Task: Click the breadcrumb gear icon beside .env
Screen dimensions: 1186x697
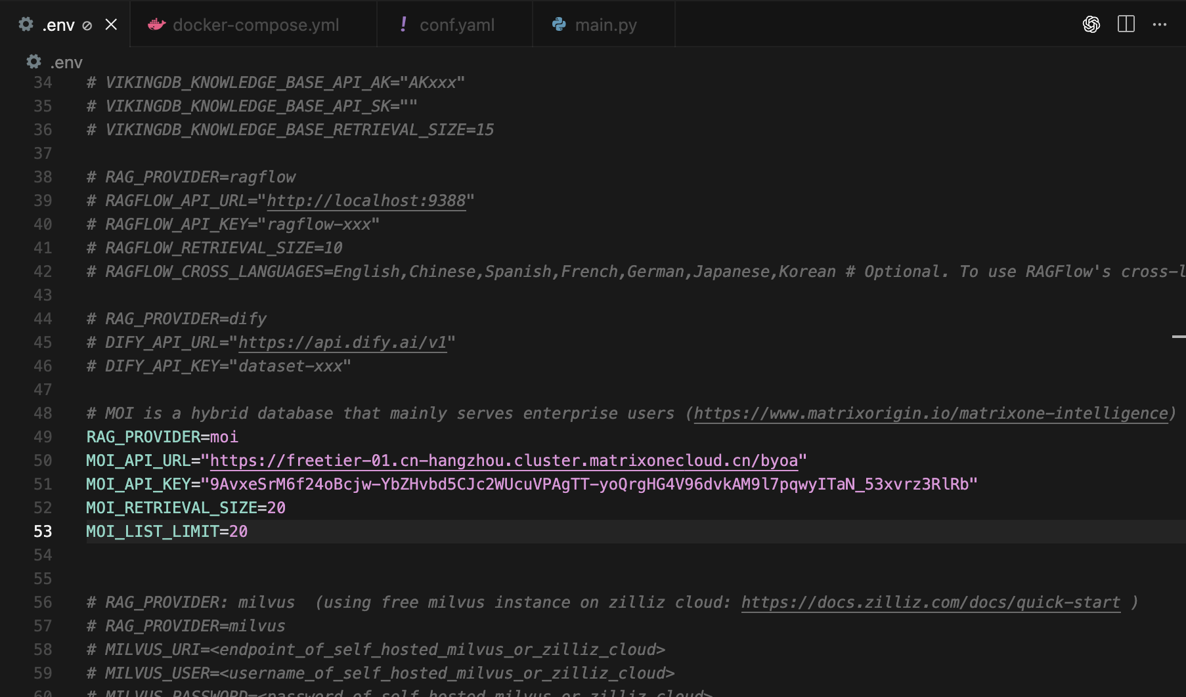Action: pos(34,62)
